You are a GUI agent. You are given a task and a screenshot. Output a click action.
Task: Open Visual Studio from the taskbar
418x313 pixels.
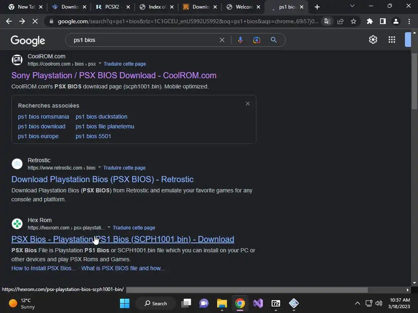(258, 303)
